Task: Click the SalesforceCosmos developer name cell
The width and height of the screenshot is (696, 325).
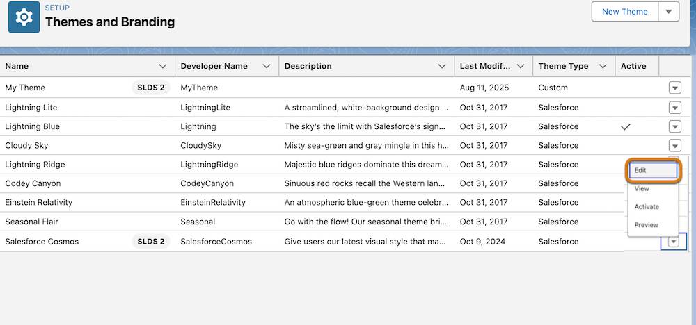Action: 227,241
